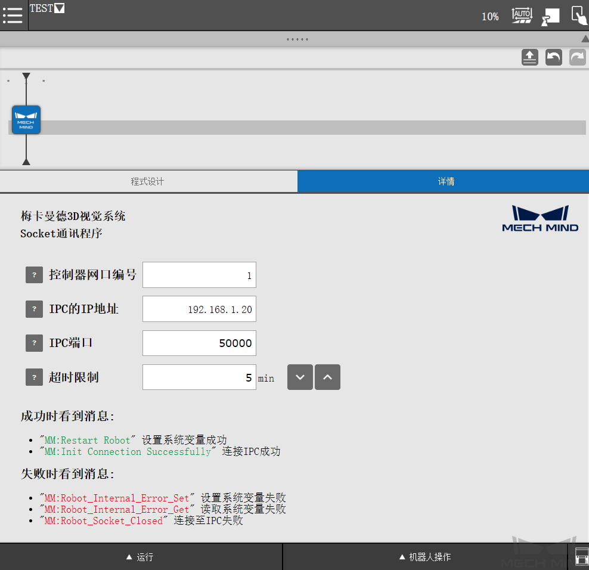Click the upload program icon

click(529, 57)
